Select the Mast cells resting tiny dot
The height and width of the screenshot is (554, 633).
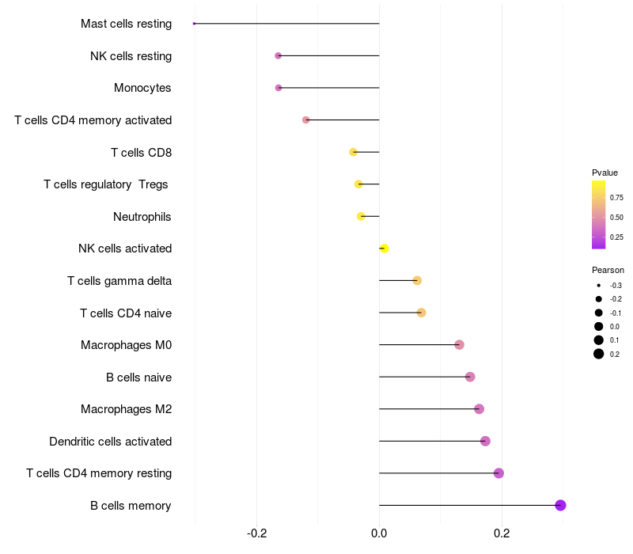[x=194, y=24]
